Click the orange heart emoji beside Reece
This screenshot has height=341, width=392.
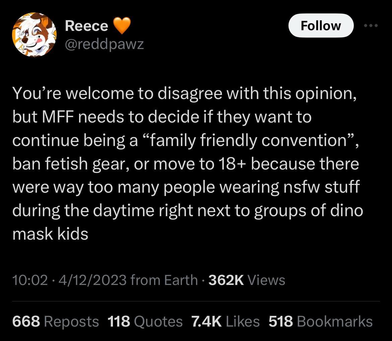coord(122,26)
